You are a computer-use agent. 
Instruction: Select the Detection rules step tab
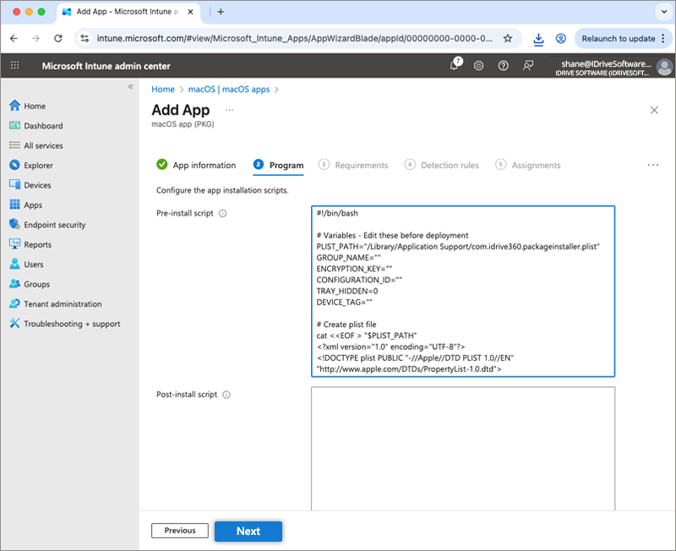coord(441,165)
